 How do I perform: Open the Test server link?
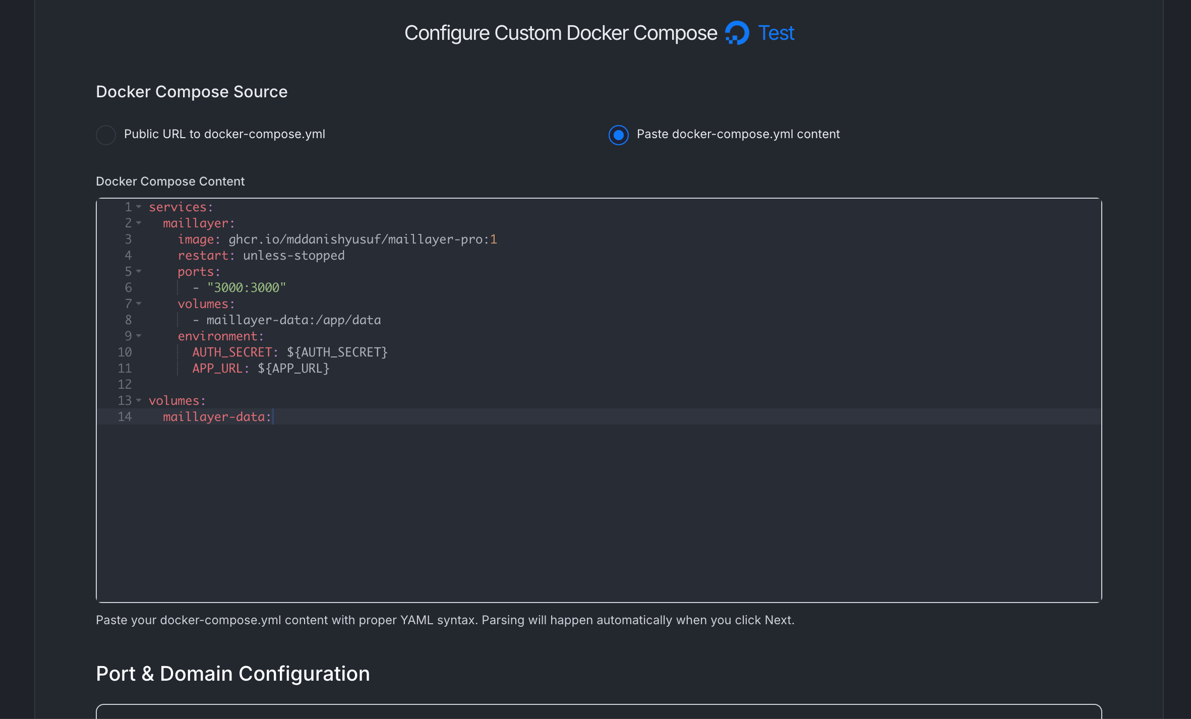click(x=776, y=33)
